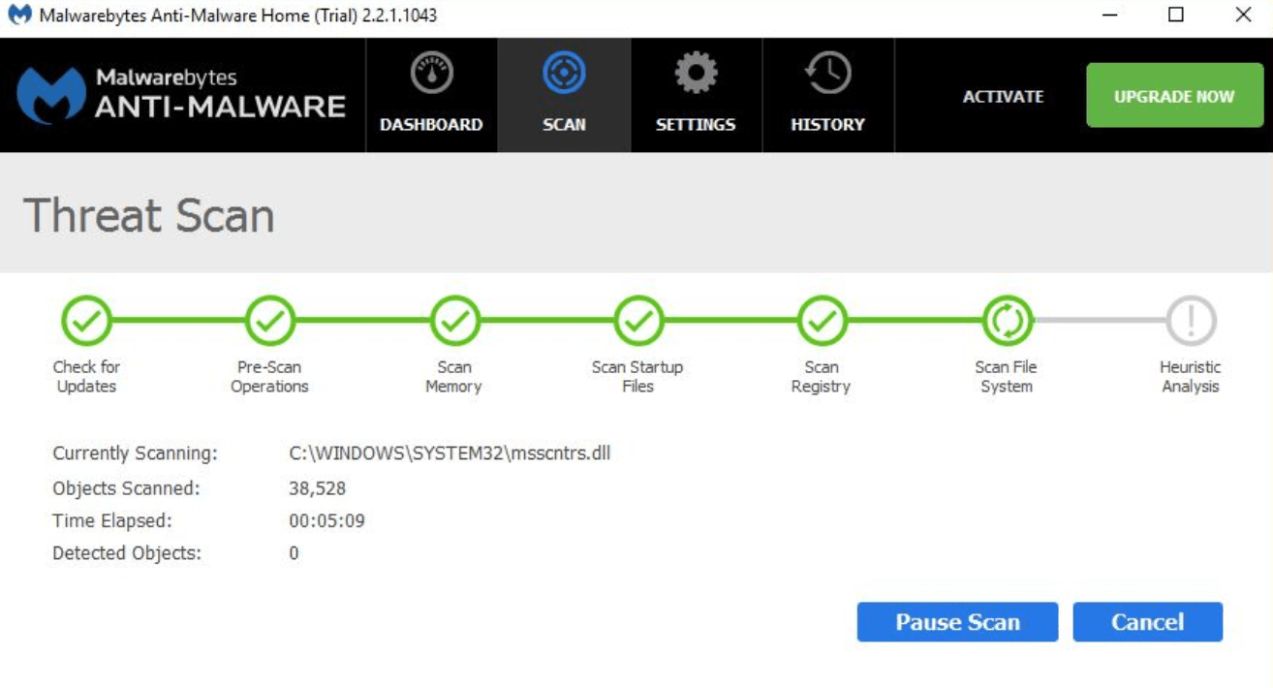
Task: Click the title bar Malwarebytes app icon
Action: coord(19,16)
